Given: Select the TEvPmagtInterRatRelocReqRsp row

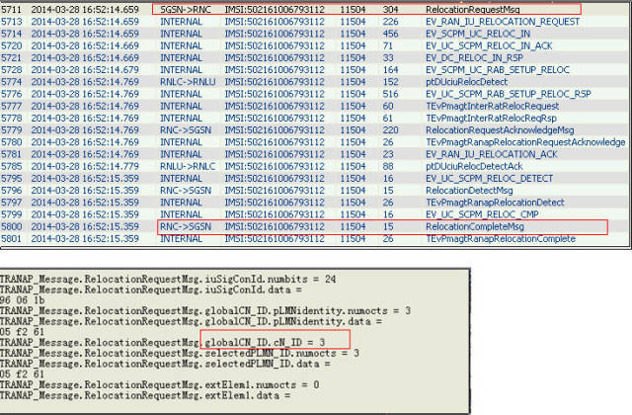Looking at the screenshot, I should pos(315,119).
